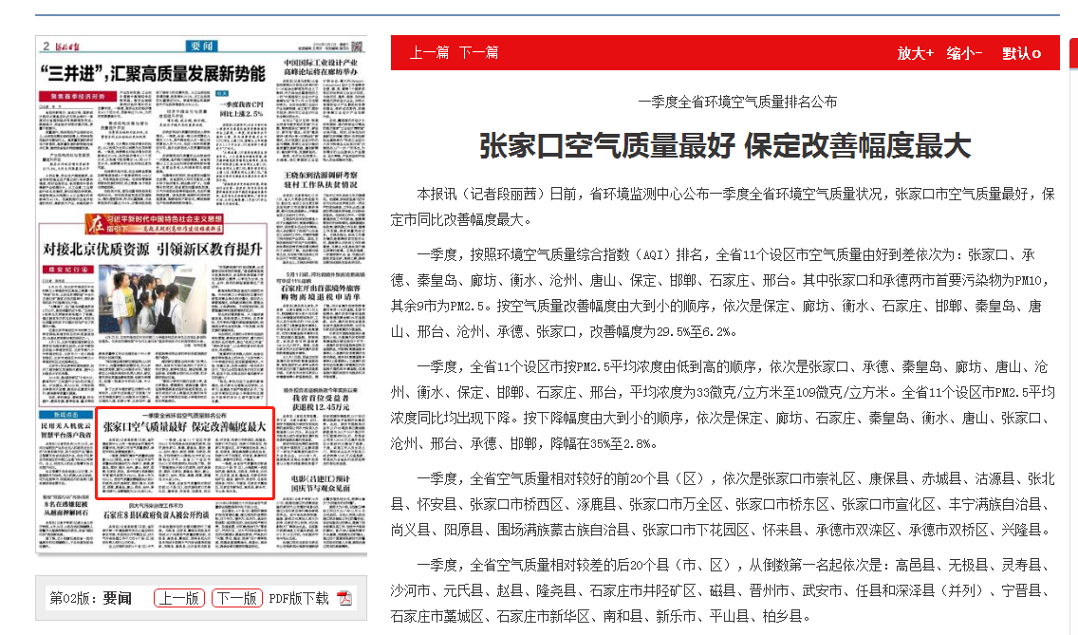This screenshot has width=1078, height=635.
Task: Select the highlighted 张家口空气质量最好 article block
Action: [x=185, y=453]
